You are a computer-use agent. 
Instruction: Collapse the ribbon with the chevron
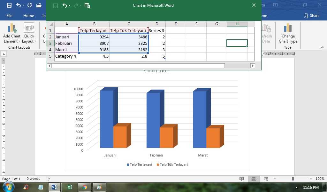pyautogui.click(x=323, y=47)
